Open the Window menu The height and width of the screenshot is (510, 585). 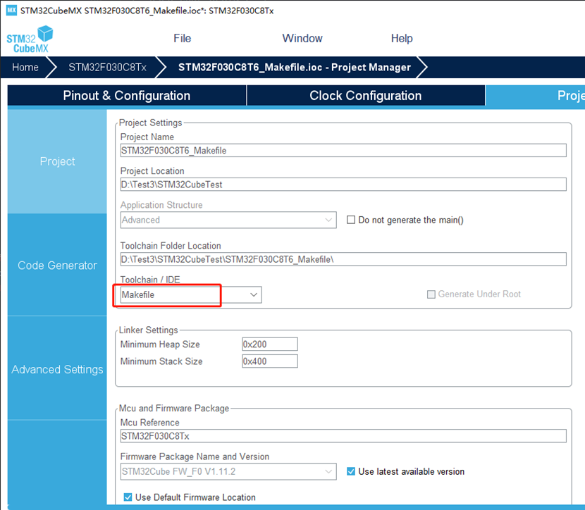pyautogui.click(x=302, y=39)
